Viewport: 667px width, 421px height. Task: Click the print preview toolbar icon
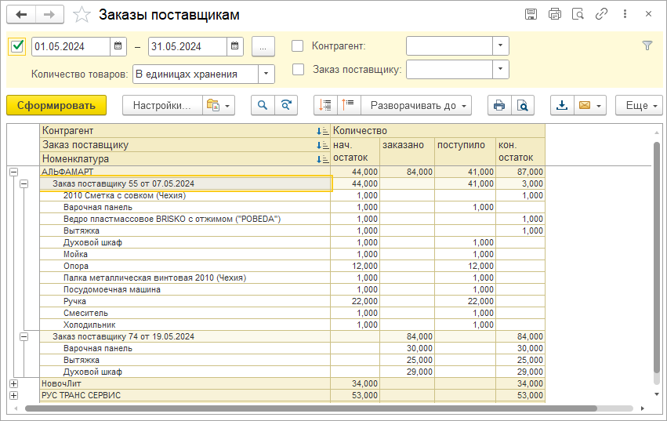pos(521,105)
